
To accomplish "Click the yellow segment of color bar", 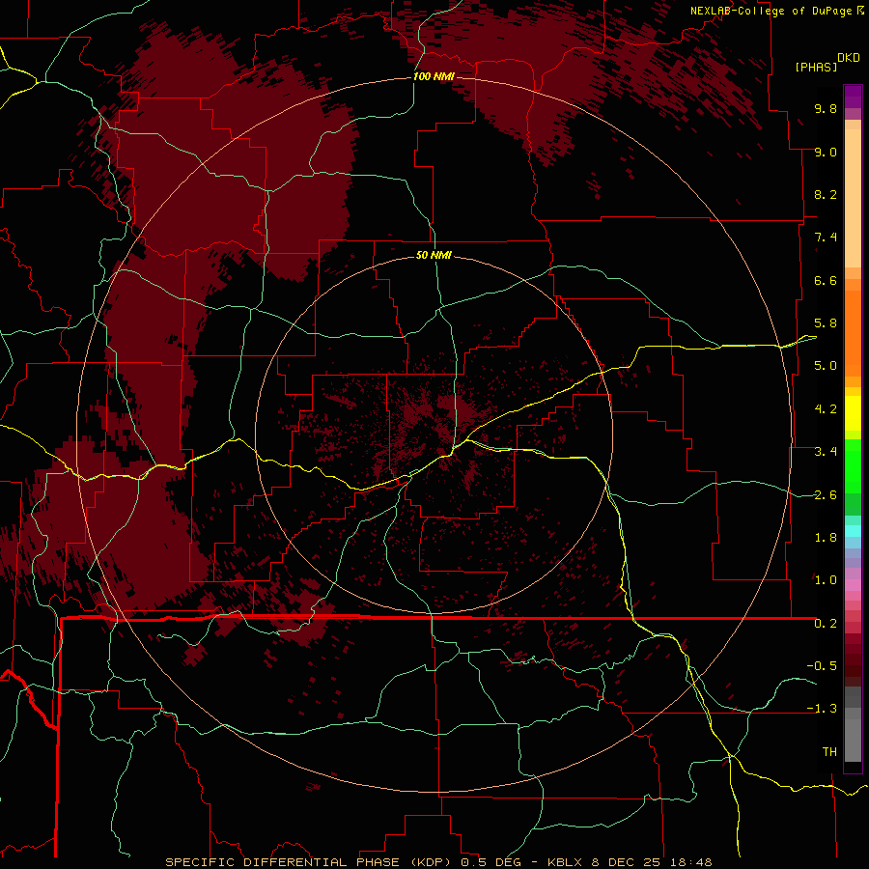I will 853,413.
